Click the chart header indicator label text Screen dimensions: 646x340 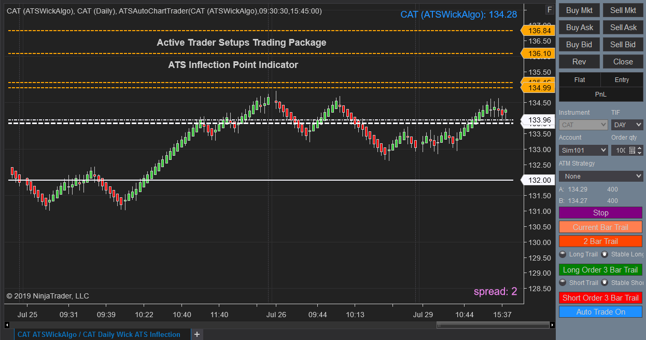(164, 11)
